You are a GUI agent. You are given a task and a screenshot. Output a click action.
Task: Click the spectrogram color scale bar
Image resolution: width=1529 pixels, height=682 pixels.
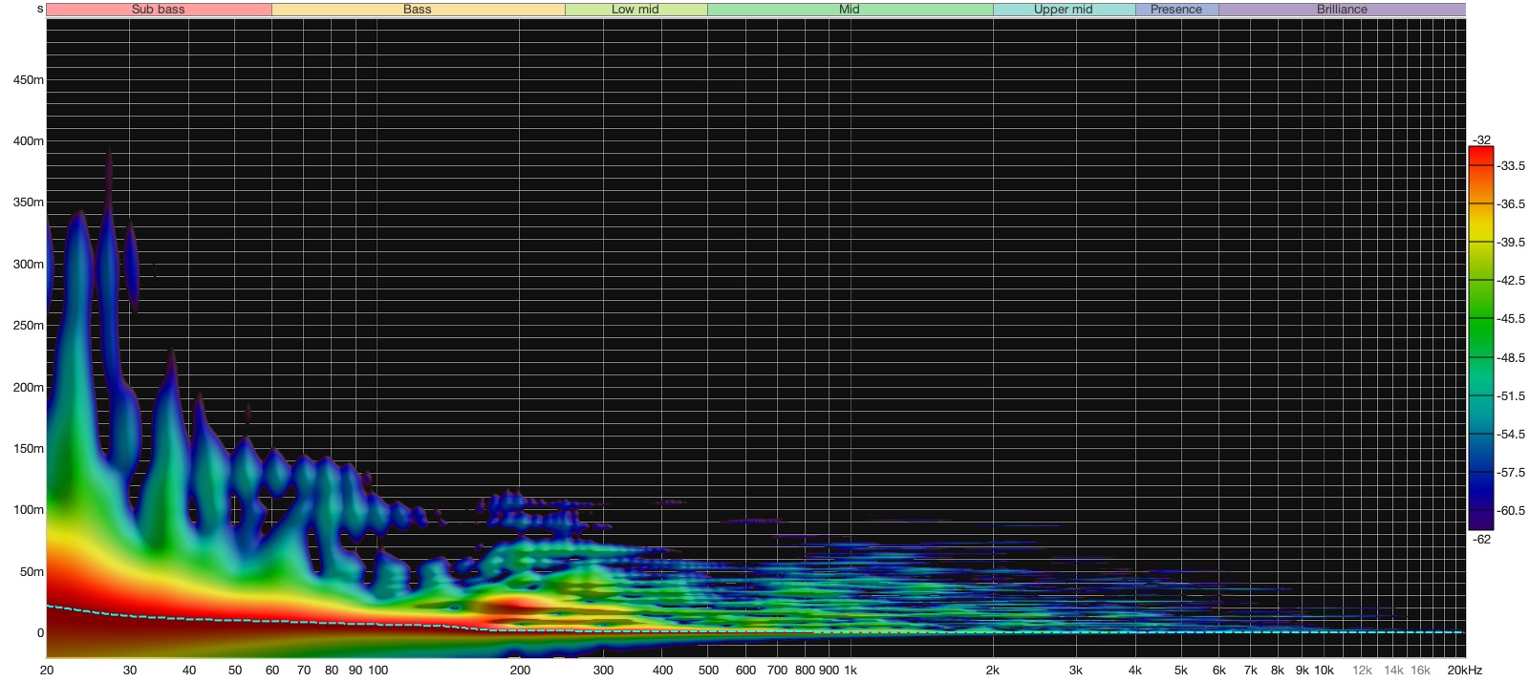[1480, 338]
